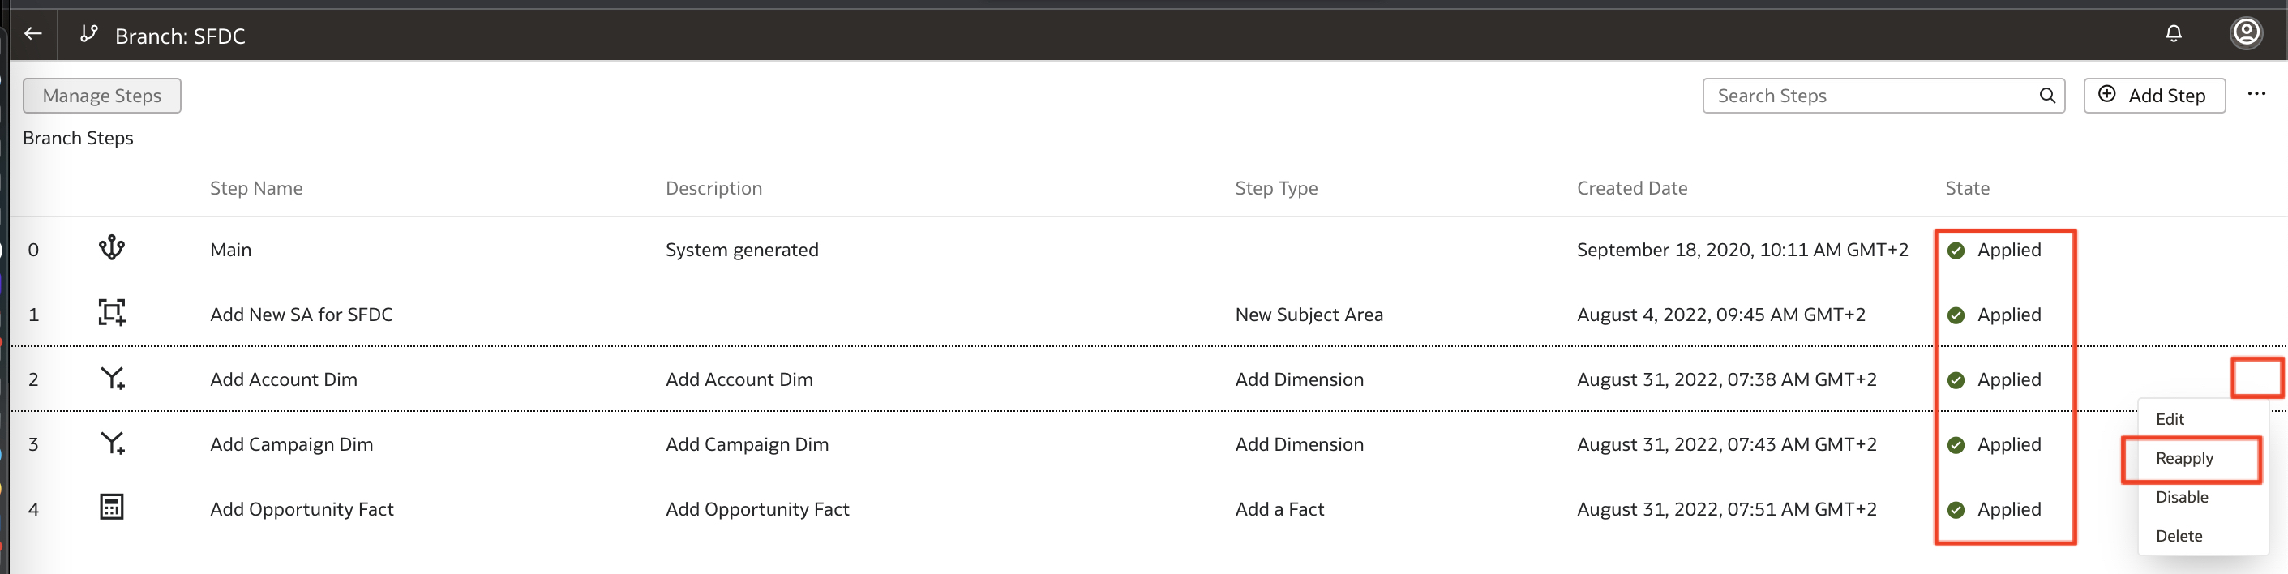
Task: Choose Delete from the context menu
Action: [2179, 535]
